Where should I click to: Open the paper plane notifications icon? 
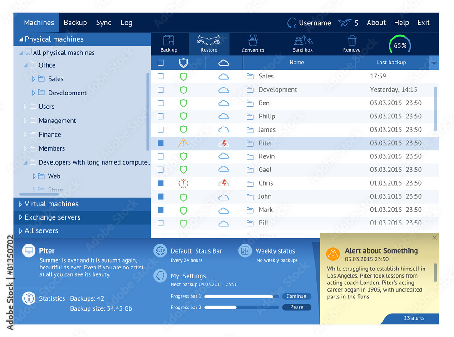(x=345, y=23)
